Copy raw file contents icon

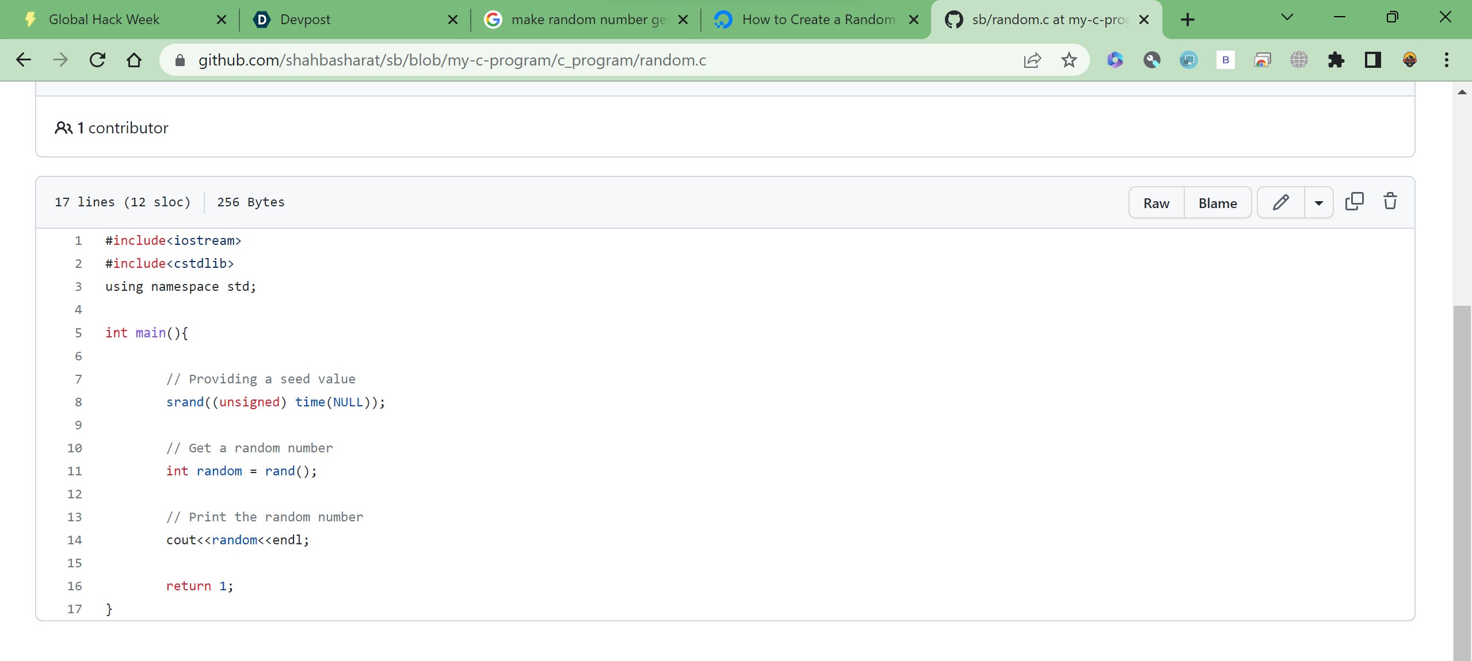pyautogui.click(x=1354, y=202)
